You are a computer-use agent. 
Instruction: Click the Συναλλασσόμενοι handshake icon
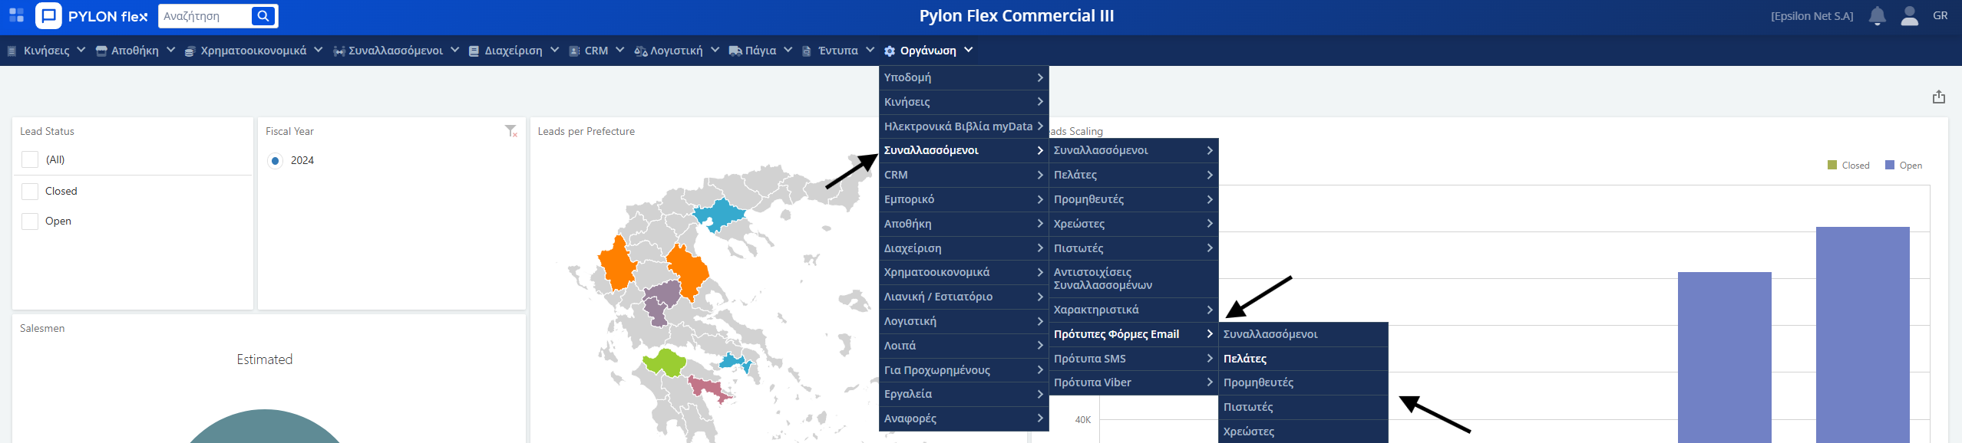(339, 51)
